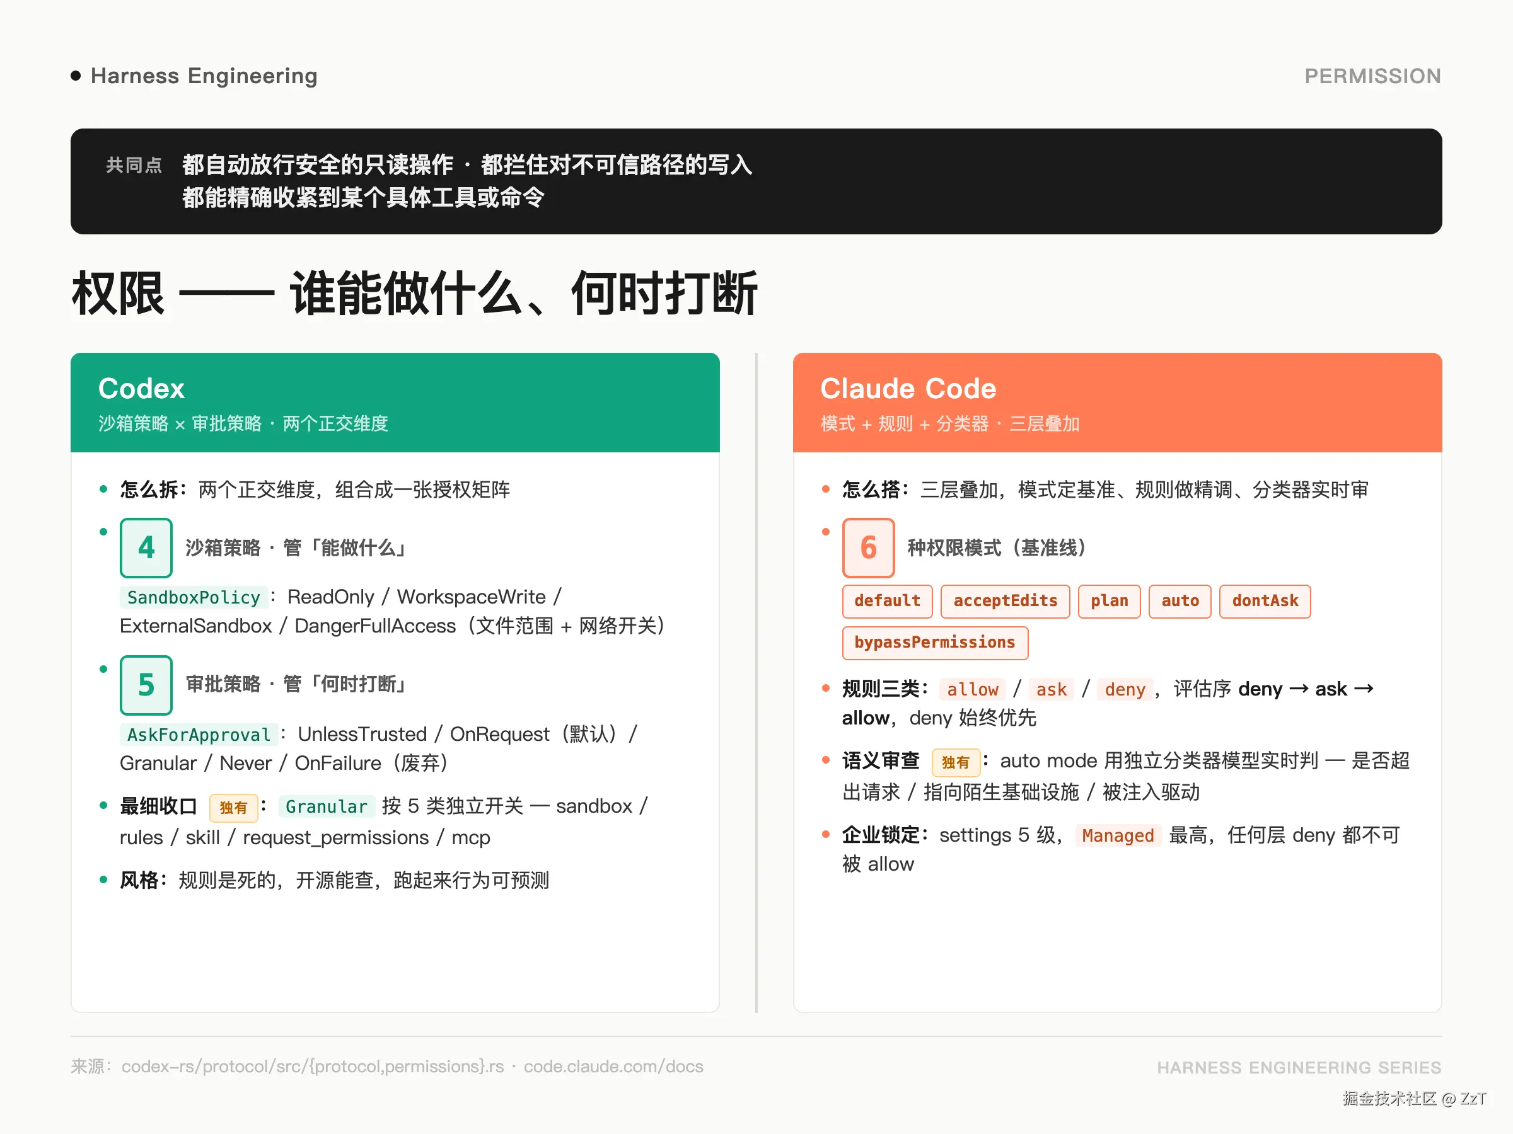
Task: Click the "Claude Code" card heading
Action: pyautogui.click(x=908, y=388)
